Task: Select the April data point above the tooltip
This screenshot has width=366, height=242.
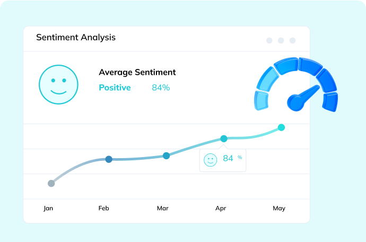Action: coord(224,139)
